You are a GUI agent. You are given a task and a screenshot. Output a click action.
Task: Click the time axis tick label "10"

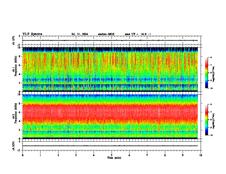[x=201, y=155]
